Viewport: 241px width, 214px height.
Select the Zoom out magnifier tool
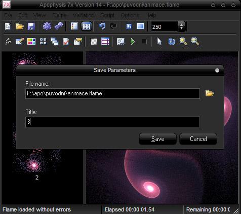coord(195,42)
